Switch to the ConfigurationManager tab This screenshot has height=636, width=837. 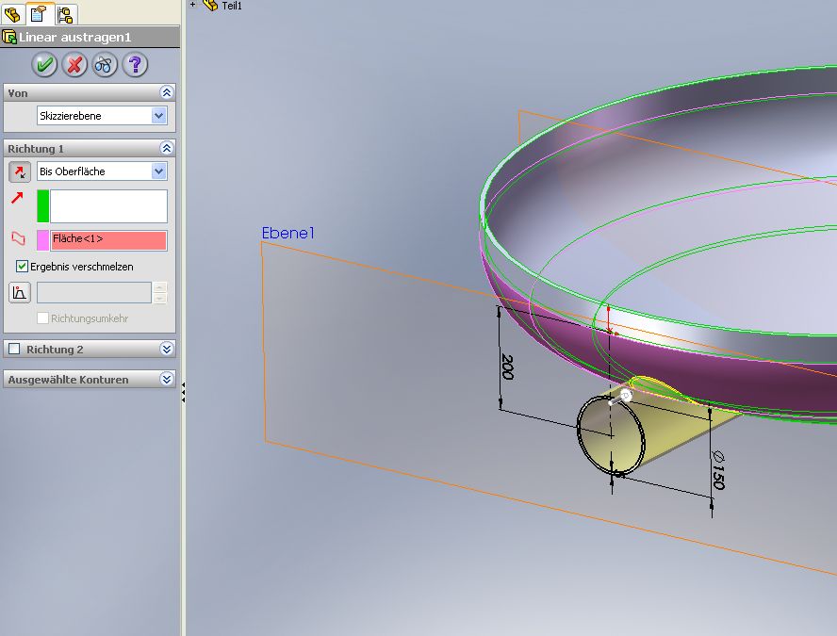(65, 13)
